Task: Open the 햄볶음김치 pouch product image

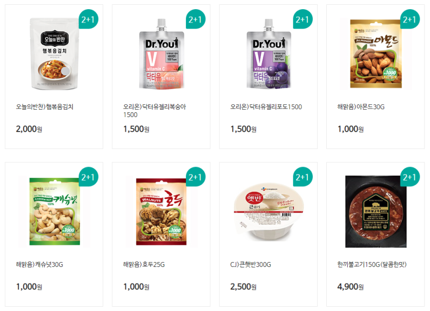Action: coord(54,54)
